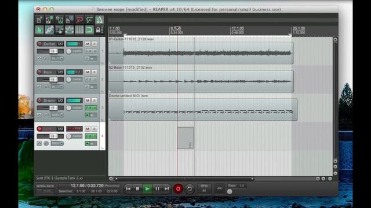Click the Save Project toolbar icon

click(x=59, y=20)
